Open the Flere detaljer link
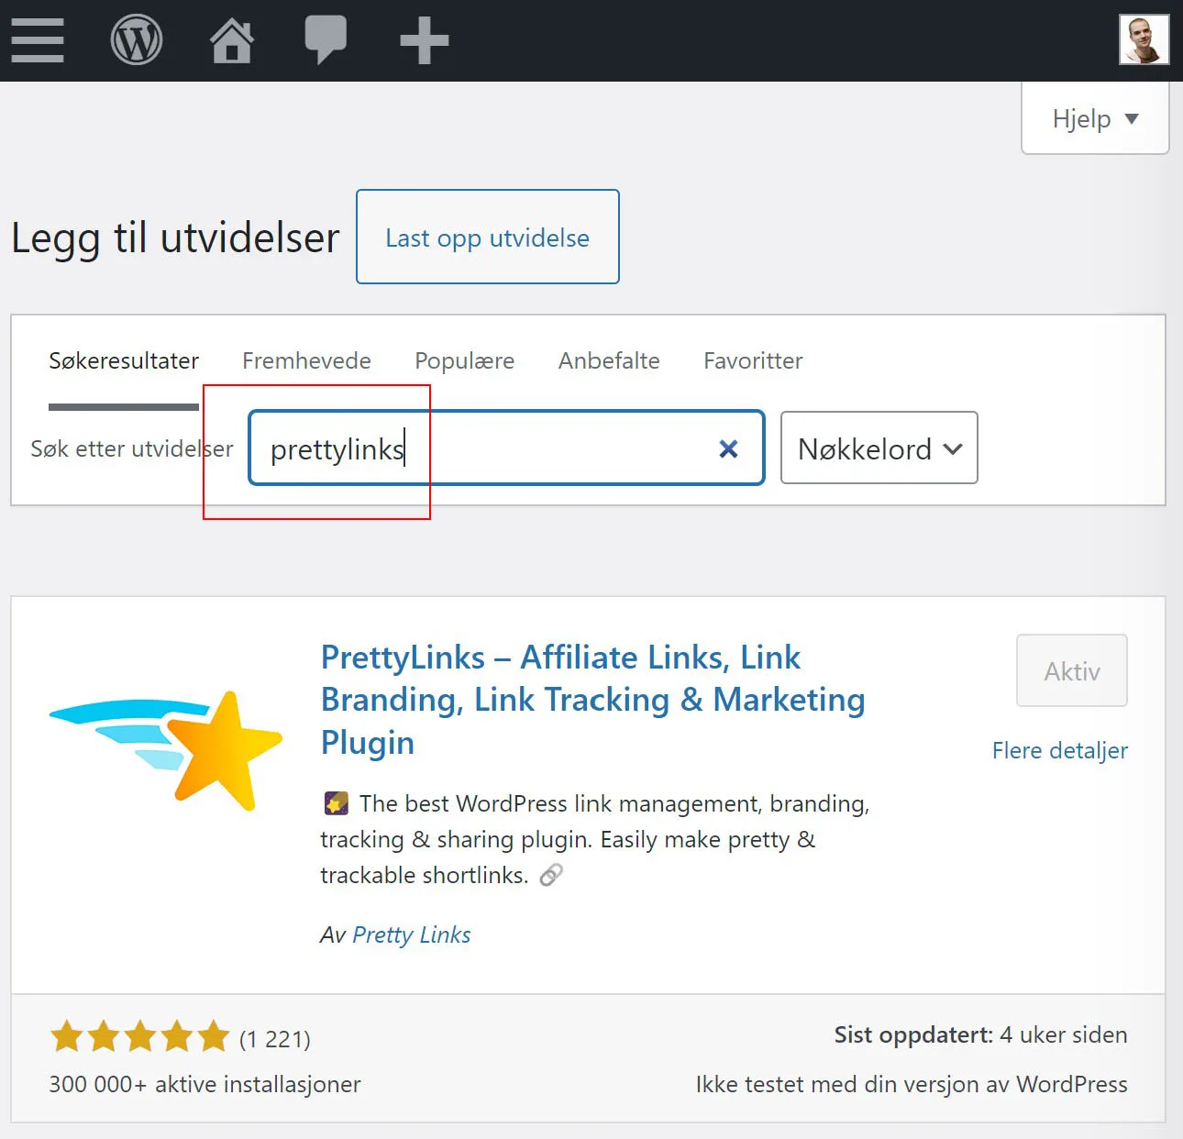 pos(1060,750)
